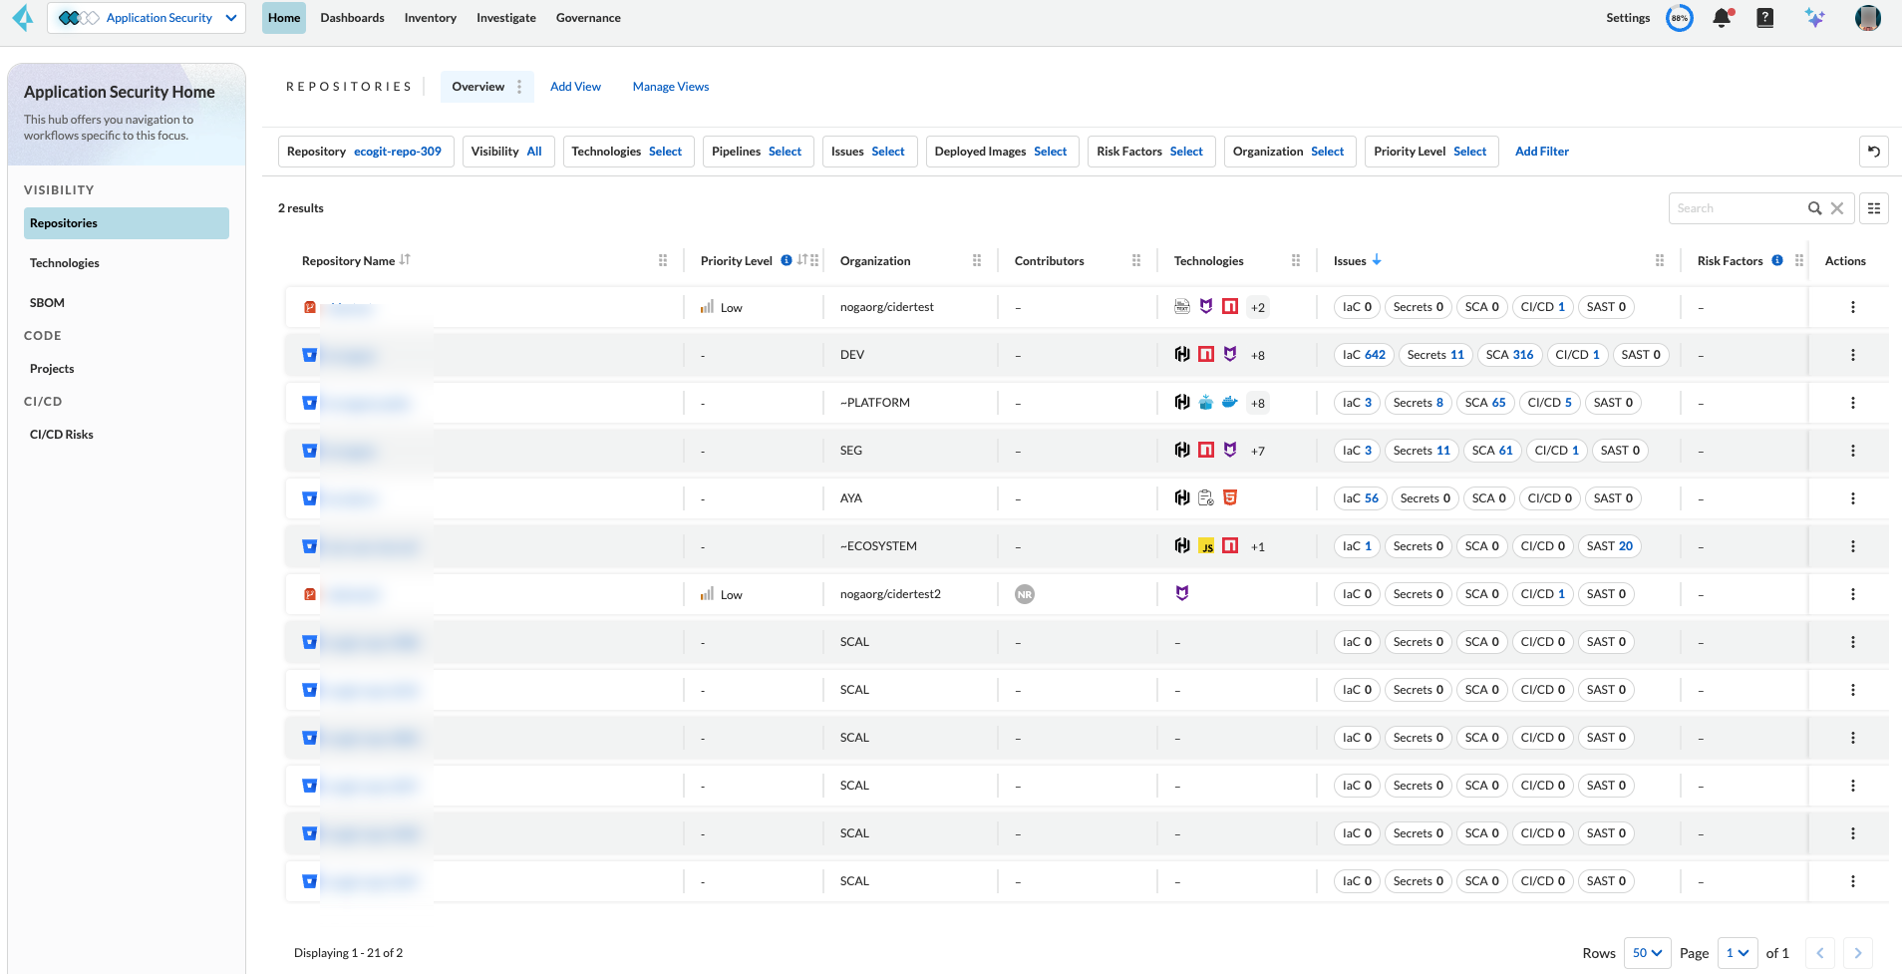Open the Technologies Select filter

point(627,152)
